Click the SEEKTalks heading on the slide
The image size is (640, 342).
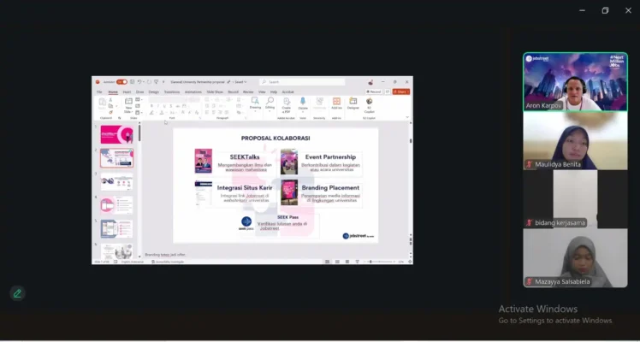(245, 157)
